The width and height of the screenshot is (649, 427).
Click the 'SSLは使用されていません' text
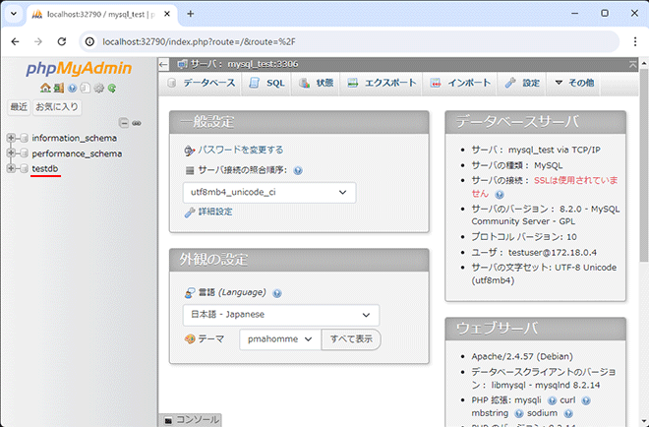click(x=545, y=187)
